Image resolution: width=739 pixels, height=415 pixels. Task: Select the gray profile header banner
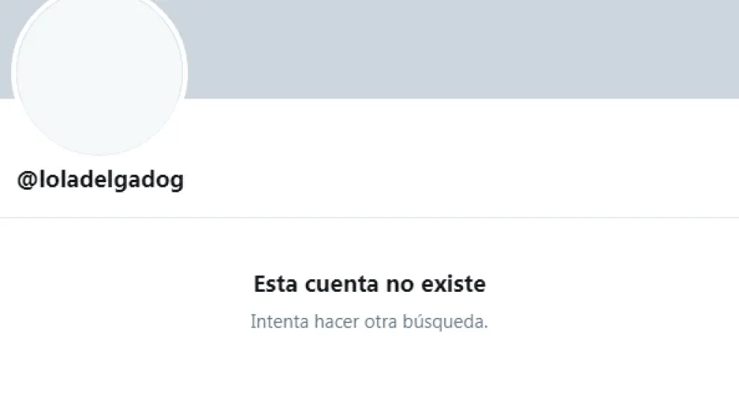click(369, 49)
